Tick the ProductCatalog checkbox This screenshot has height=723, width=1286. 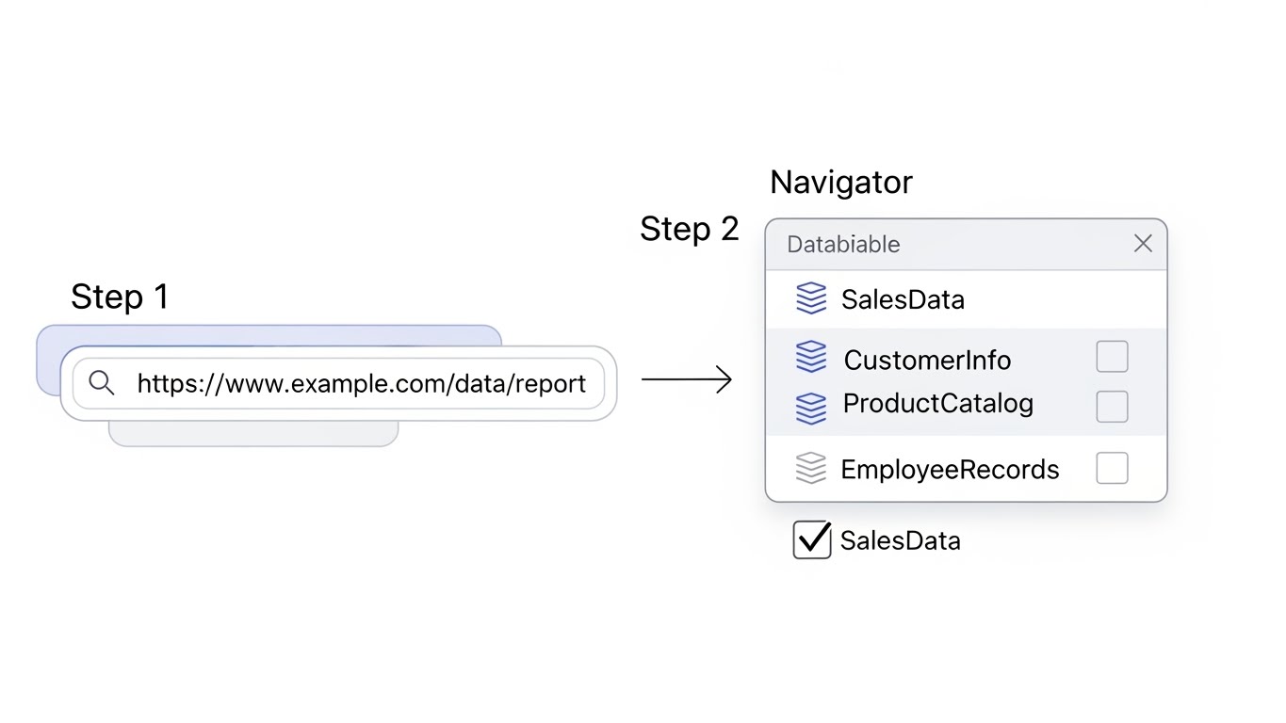(1112, 407)
